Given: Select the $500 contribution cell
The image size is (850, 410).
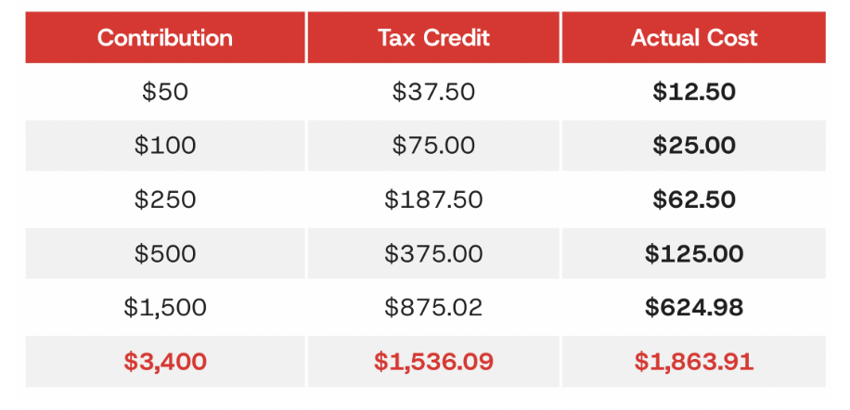Looking at the screenshot, I should (165, 253).
